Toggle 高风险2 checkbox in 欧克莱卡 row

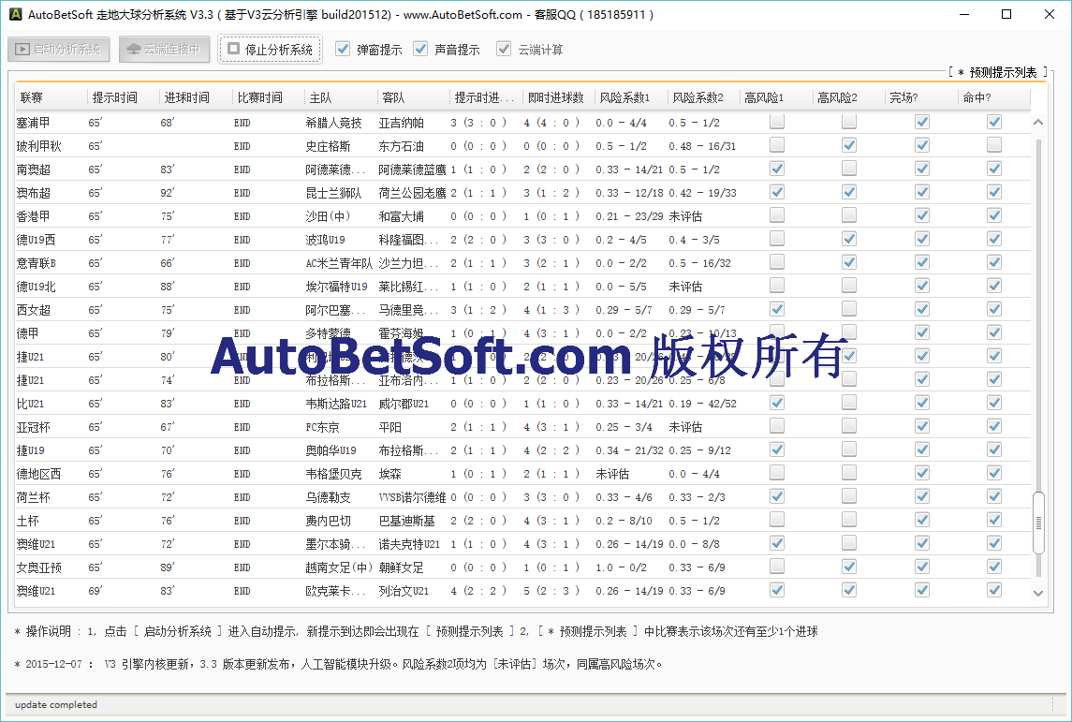pyautogui.click(x=849, y=589)
